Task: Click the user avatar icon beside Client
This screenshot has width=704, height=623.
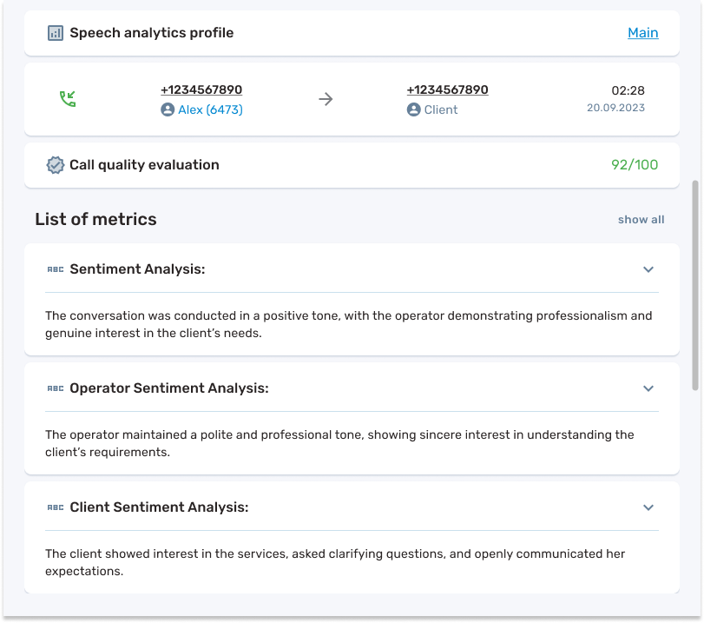Action: click(414, 110)
